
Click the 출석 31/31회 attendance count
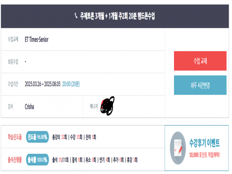click(x=60, y=160)
